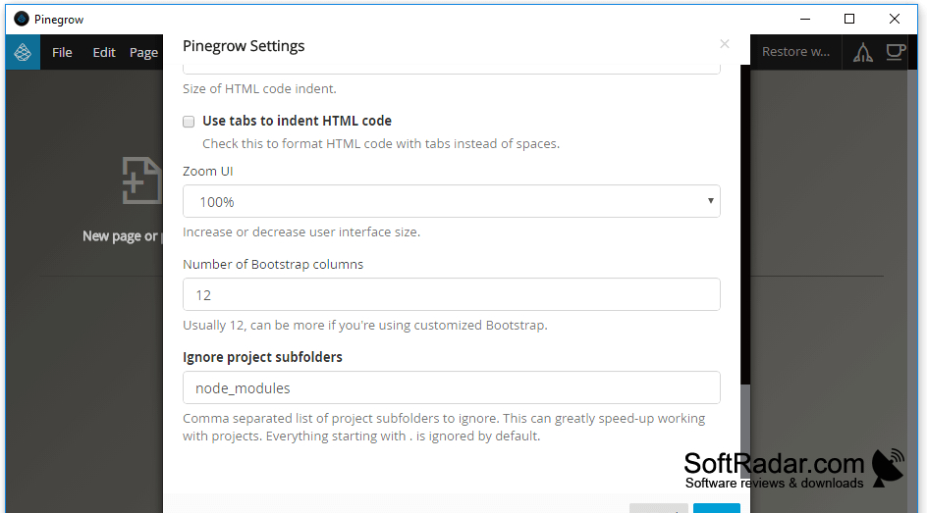Click the Pinegrow pinecone logo in toolbar

(23, 53)
